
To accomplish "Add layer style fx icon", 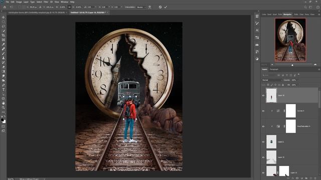I will (293, 178).
